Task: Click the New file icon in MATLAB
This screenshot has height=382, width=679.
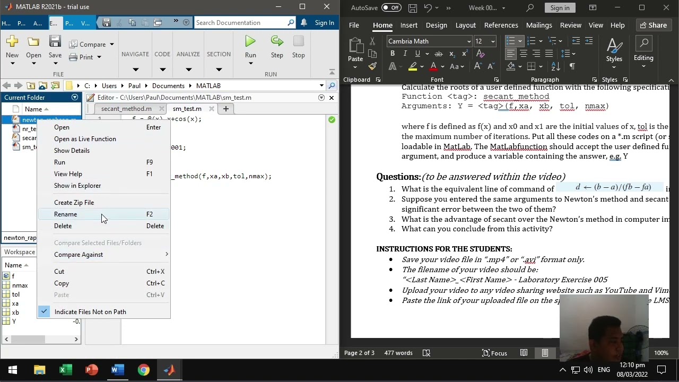Action: (12, 42)
